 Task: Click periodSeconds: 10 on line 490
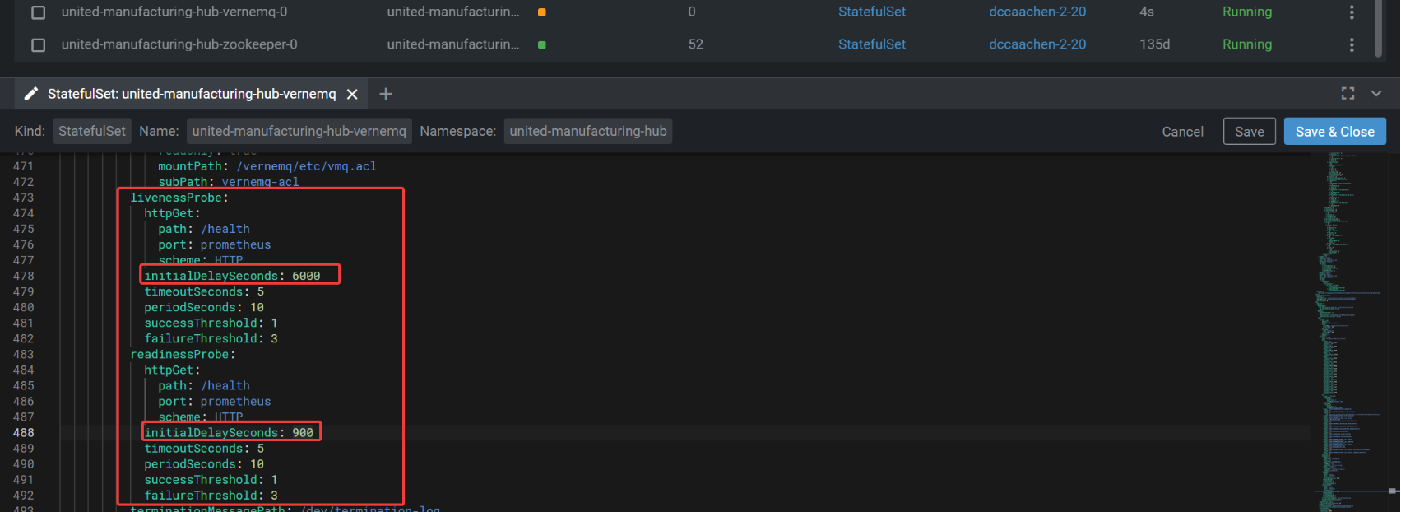[204, 464]
